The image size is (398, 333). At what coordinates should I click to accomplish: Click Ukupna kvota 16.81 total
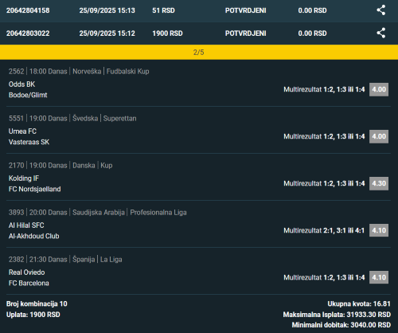359,304
